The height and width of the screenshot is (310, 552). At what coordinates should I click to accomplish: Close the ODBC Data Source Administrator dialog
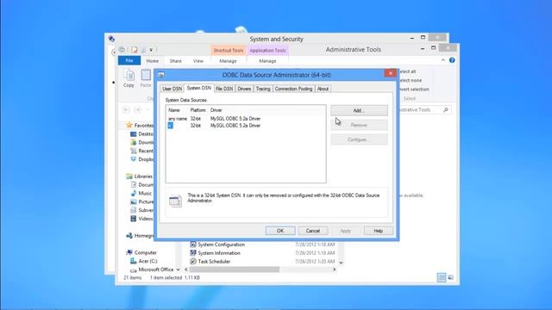(390, 73)
